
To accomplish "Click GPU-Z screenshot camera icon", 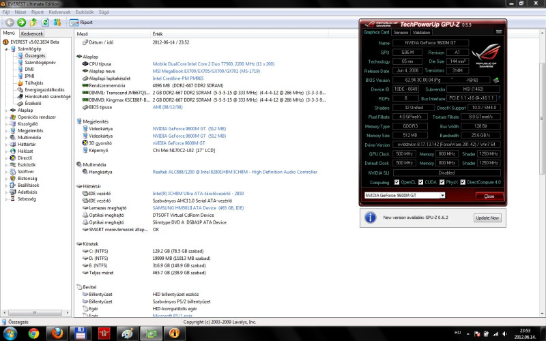I will [499, 31].
